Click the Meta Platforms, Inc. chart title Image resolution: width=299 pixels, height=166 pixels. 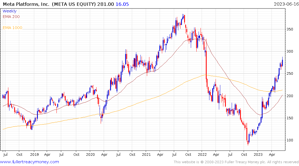click(x=26, y=4)
